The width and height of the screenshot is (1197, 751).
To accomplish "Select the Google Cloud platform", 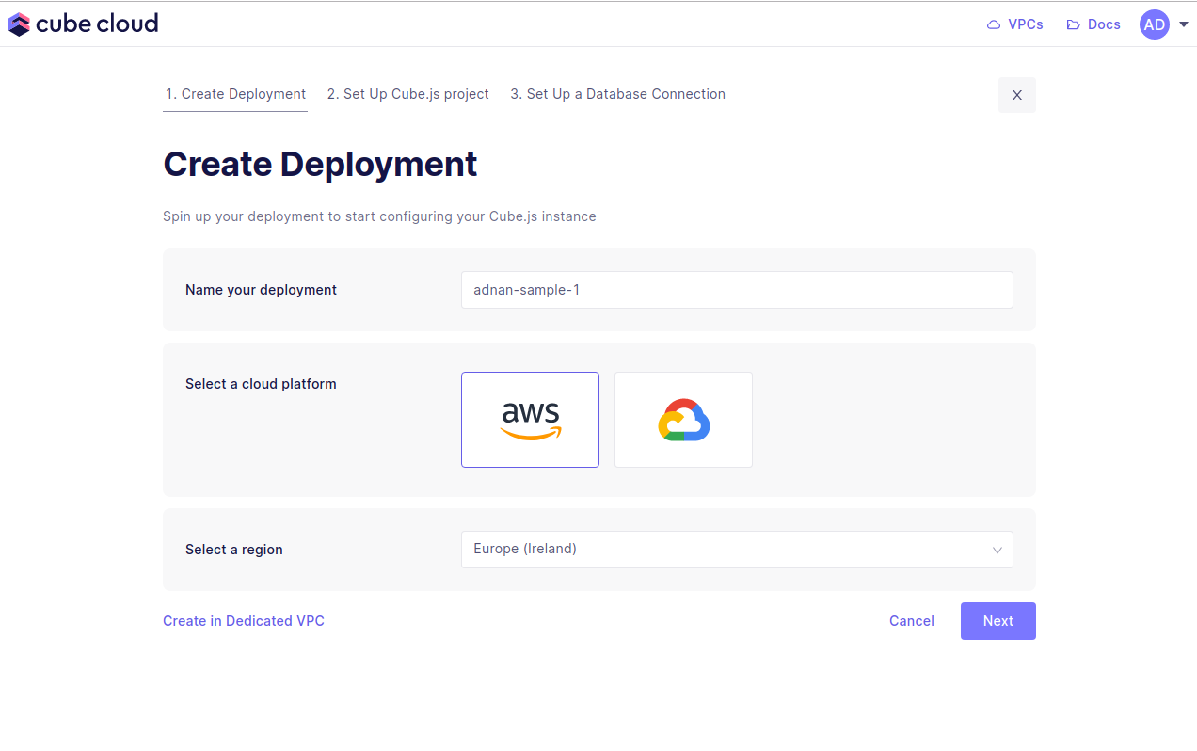I will tap(683, 420).
